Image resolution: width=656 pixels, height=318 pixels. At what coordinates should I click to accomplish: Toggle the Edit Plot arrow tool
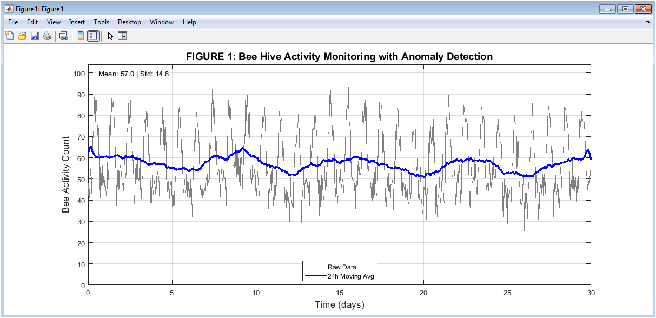coord(110,36)
